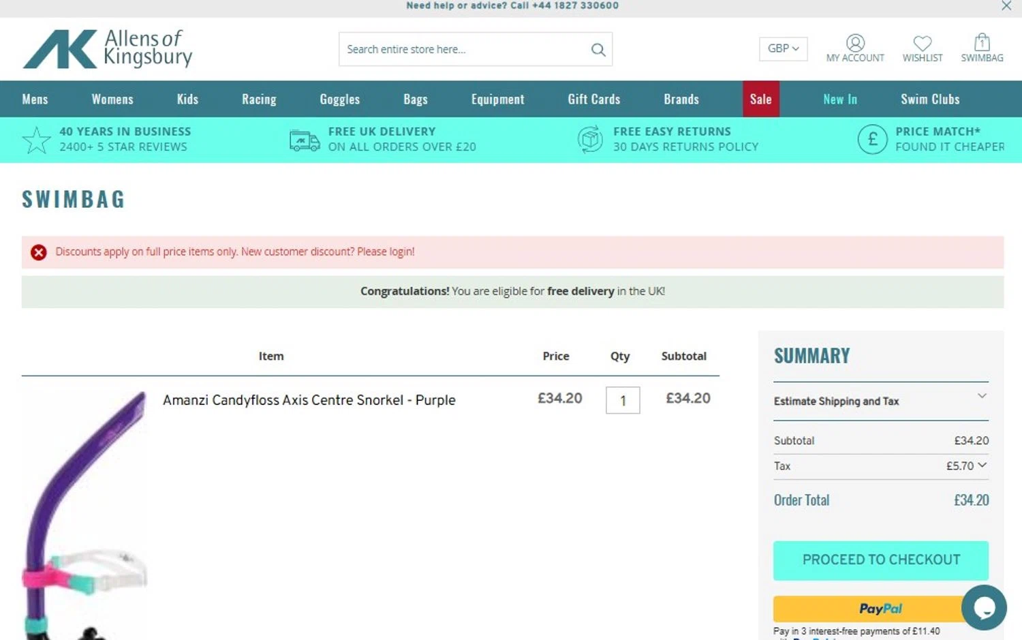
Task: Open the Wishlist heart icon
Action: pyautogui.click(x=923, y=43)
